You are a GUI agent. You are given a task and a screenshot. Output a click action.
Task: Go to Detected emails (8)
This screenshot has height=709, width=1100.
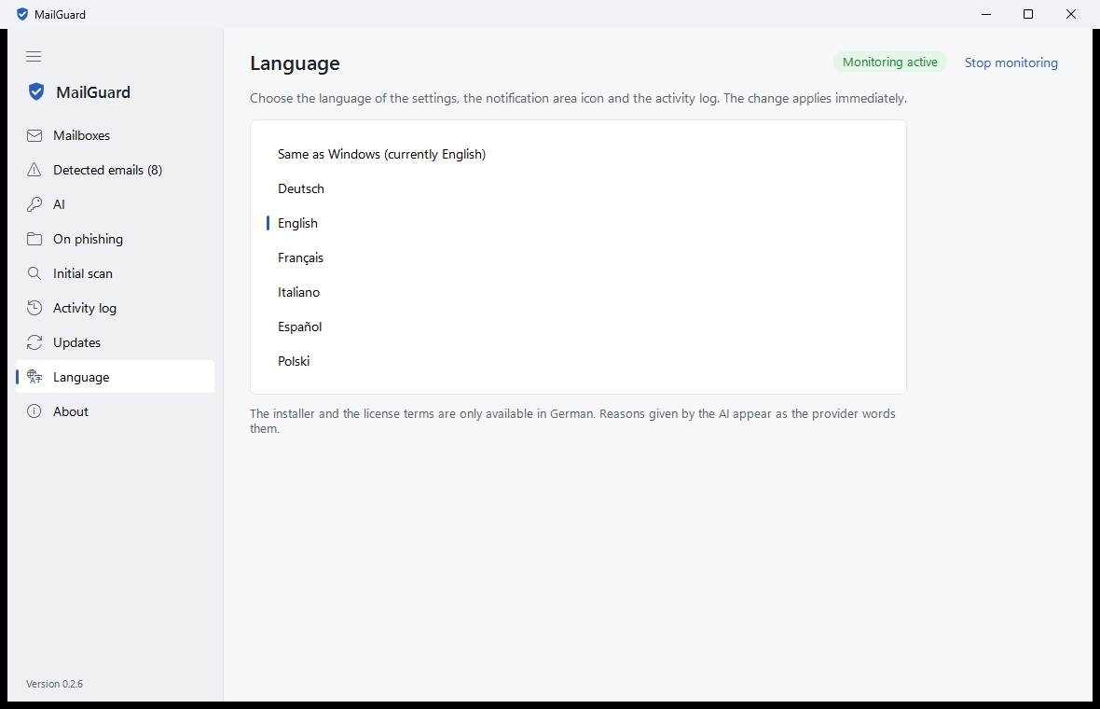click(115, 170)
